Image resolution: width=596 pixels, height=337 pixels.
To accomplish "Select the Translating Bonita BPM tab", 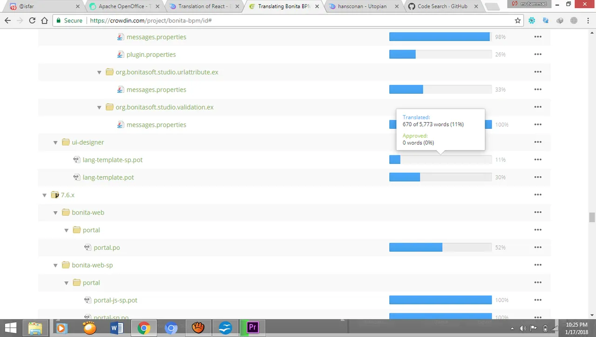I will tap(284, 7).
